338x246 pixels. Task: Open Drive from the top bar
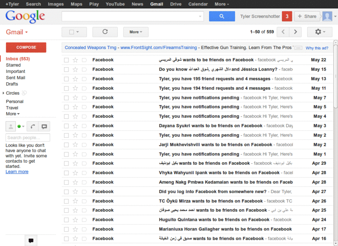coord(176,4)
